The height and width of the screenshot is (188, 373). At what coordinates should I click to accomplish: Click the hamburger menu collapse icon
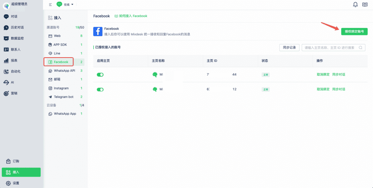(50, 5)
